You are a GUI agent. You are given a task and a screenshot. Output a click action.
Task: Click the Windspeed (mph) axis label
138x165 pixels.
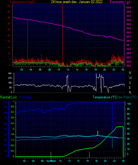(23, 2)
